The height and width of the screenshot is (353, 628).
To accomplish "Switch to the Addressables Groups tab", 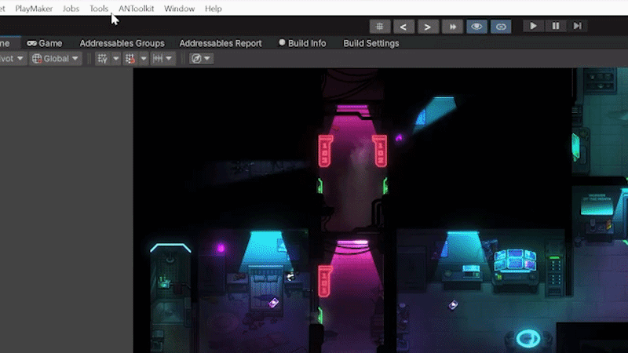I will pos(122,43).
